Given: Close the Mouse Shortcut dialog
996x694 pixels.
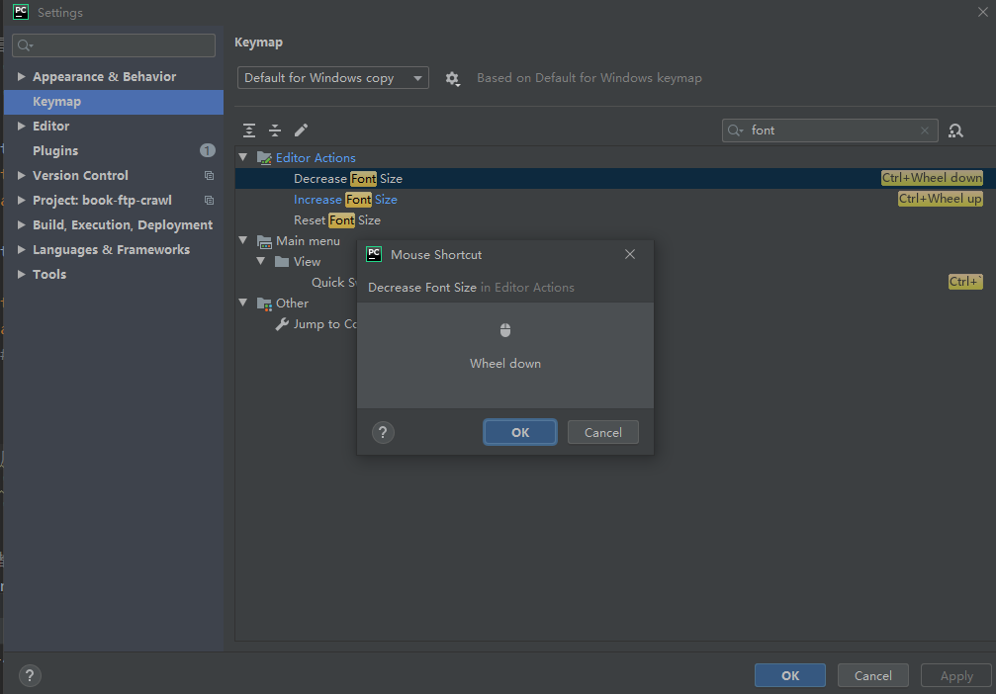Looking at the screenshot, I should click(630, 254).
